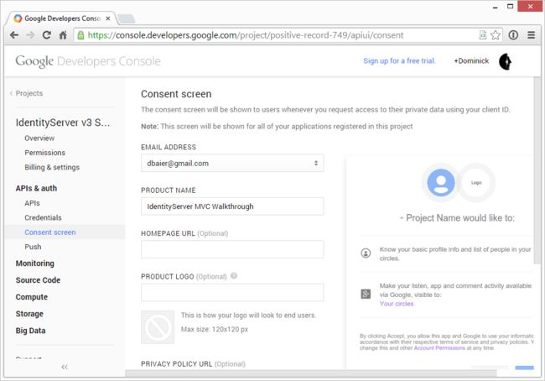Expand the Storage section
Viewport: 545px width, 381px height.
click(29, 314)
